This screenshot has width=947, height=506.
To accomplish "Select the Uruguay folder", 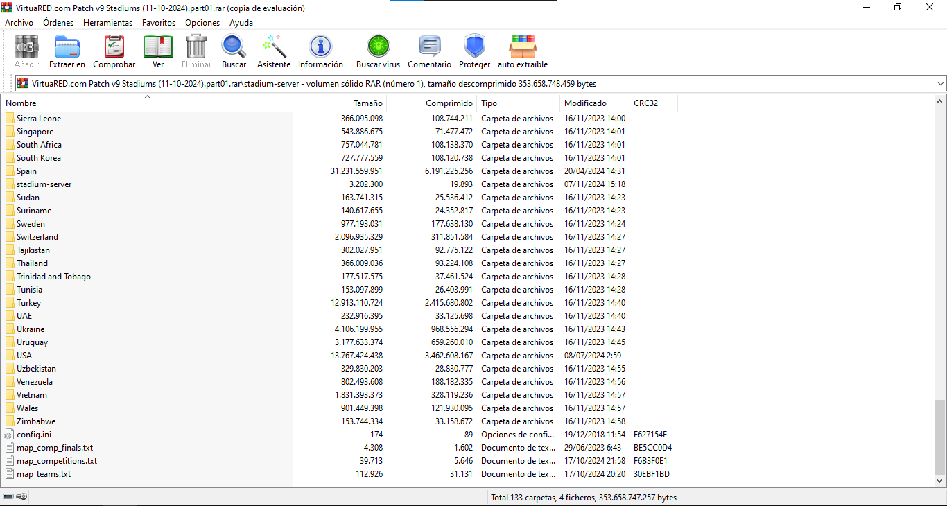I will coord(32,342).
